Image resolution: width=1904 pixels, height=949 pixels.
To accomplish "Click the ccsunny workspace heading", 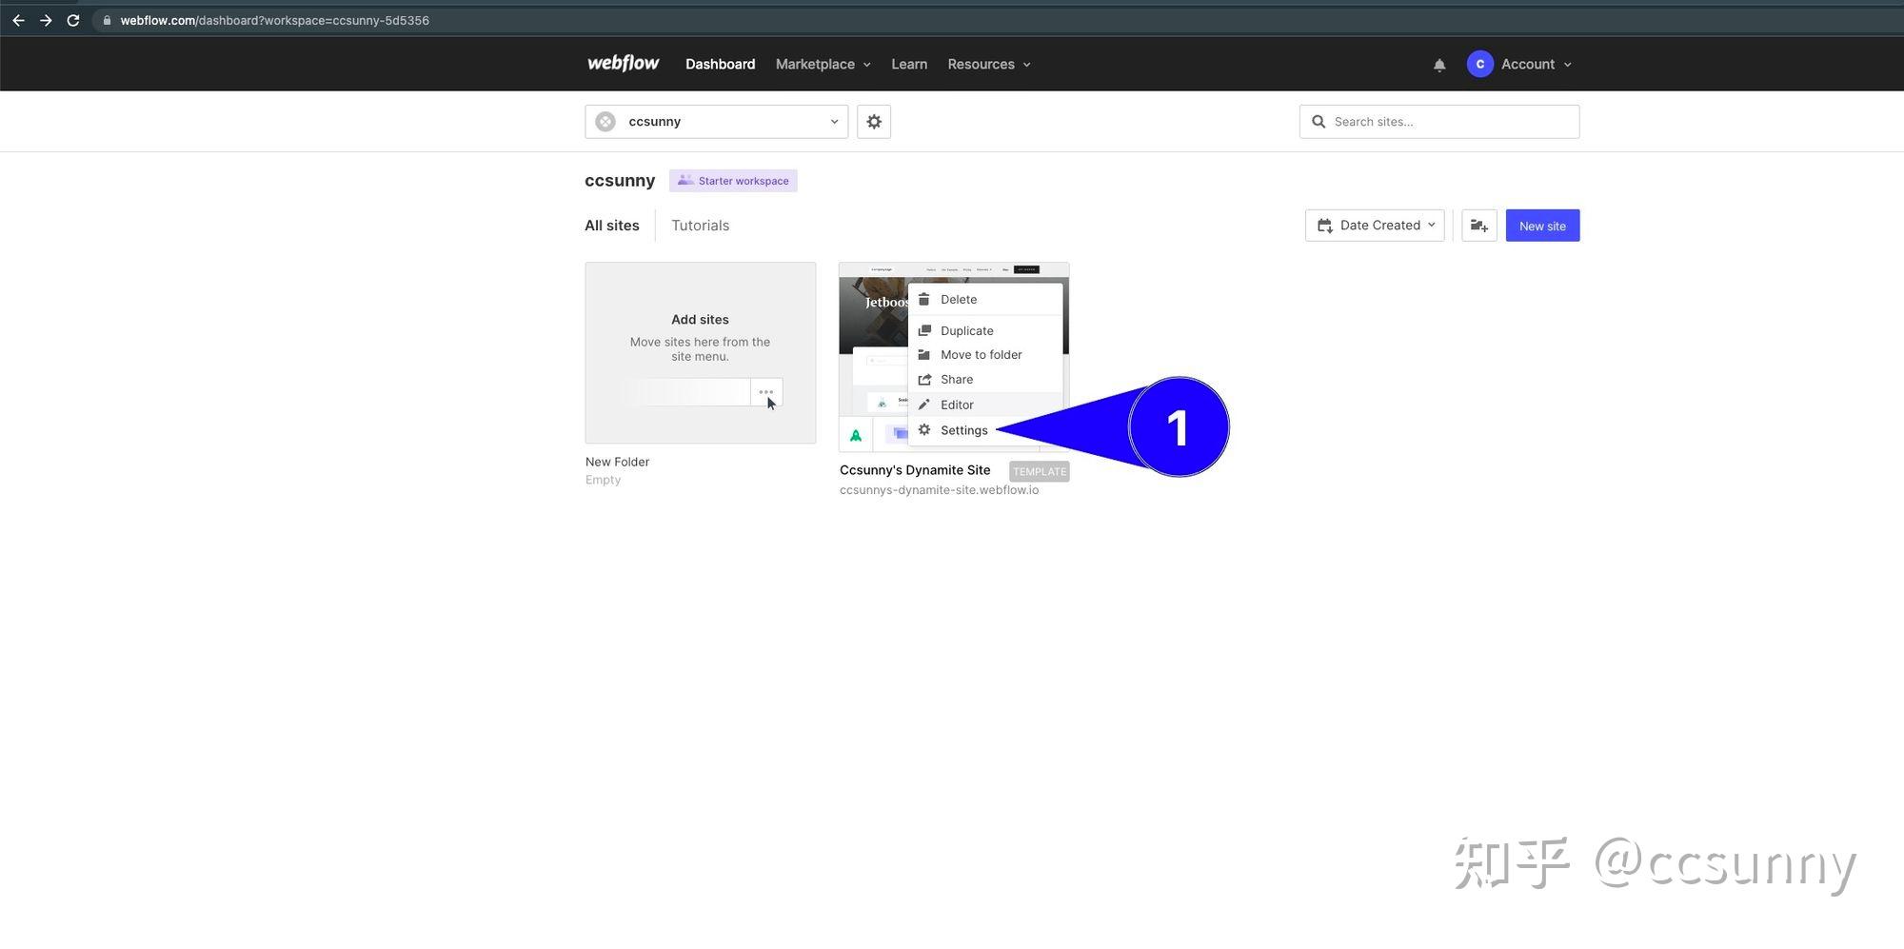I will click(620, 181).
